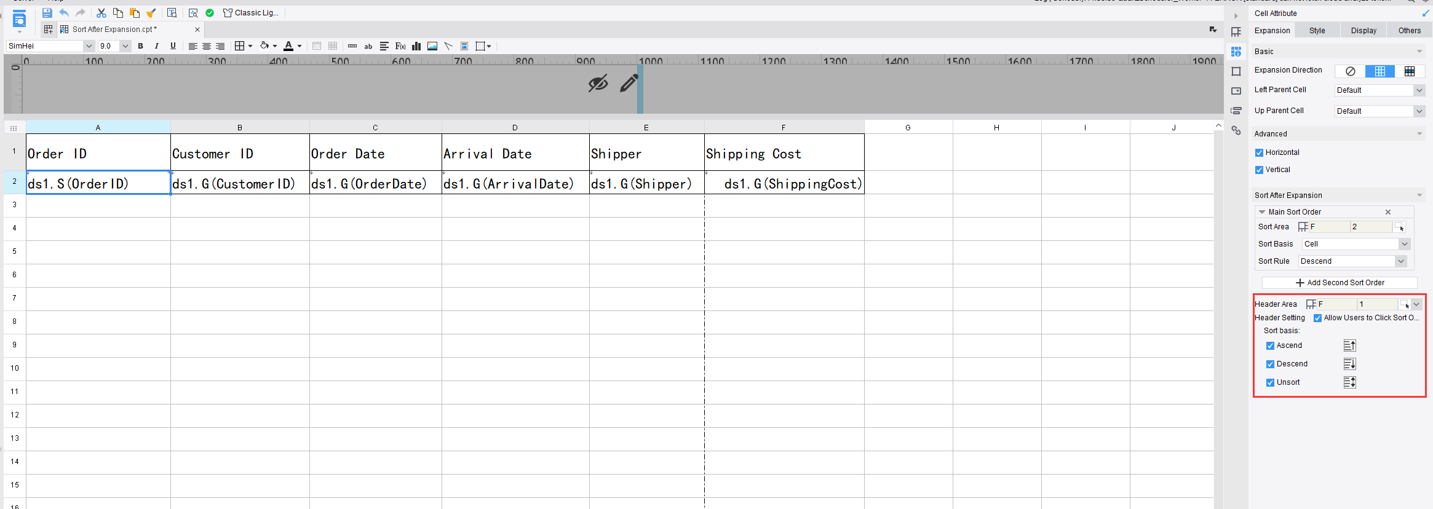
Task: Open the font color A dropdown arrow
Action: tap(300, 46)
